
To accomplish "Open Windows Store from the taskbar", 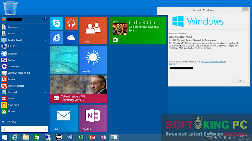I will 37,137.
